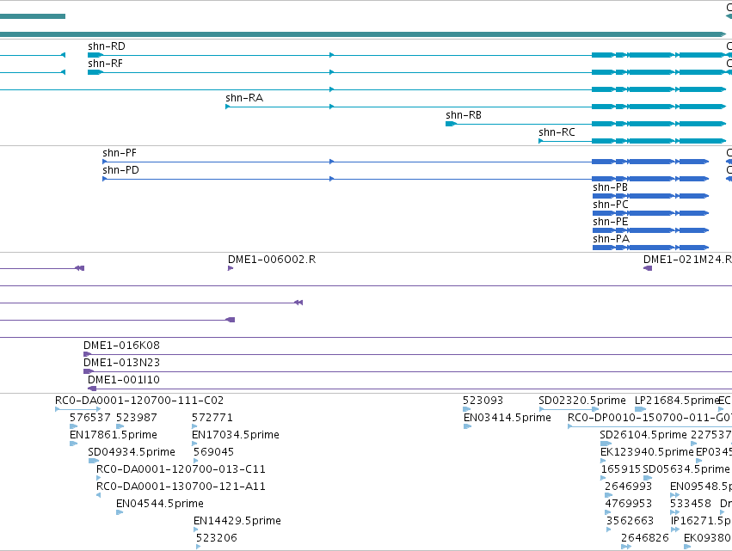Select the EN17034.5prime EST label
Image resolution: width=732 pixels, height=551 pixels.
point(236,435)
